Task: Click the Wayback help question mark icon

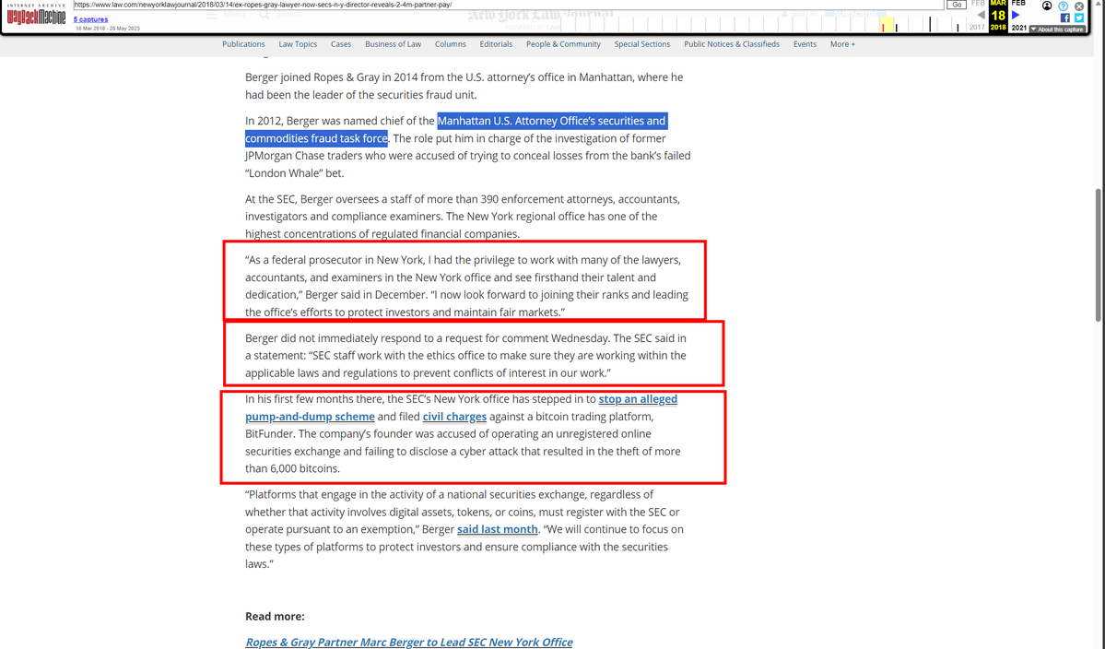Action: pyautogui.click(x=1063, y=6)
